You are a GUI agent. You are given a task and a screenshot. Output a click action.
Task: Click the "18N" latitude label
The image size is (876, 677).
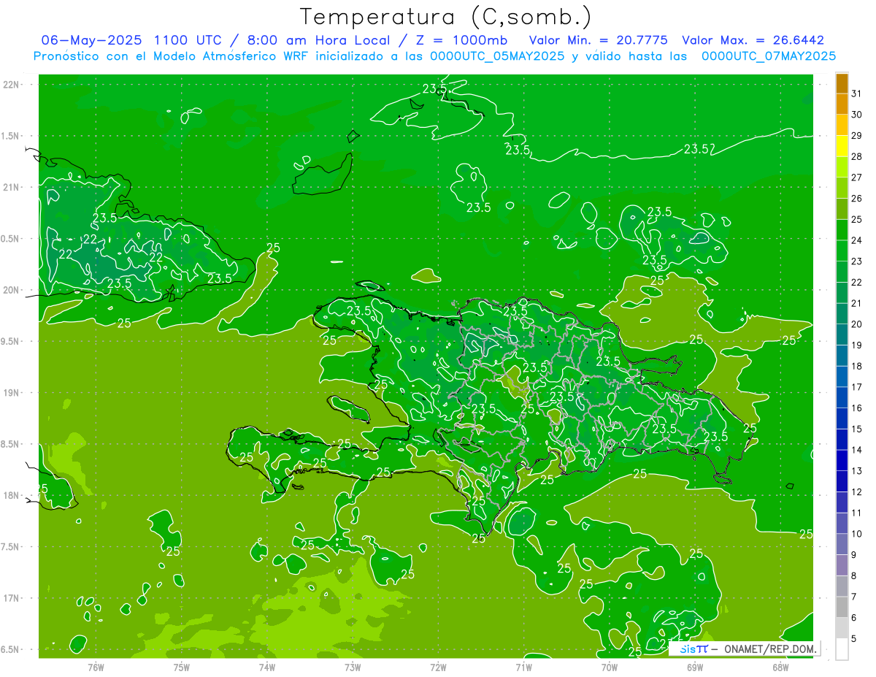point(12,495)
